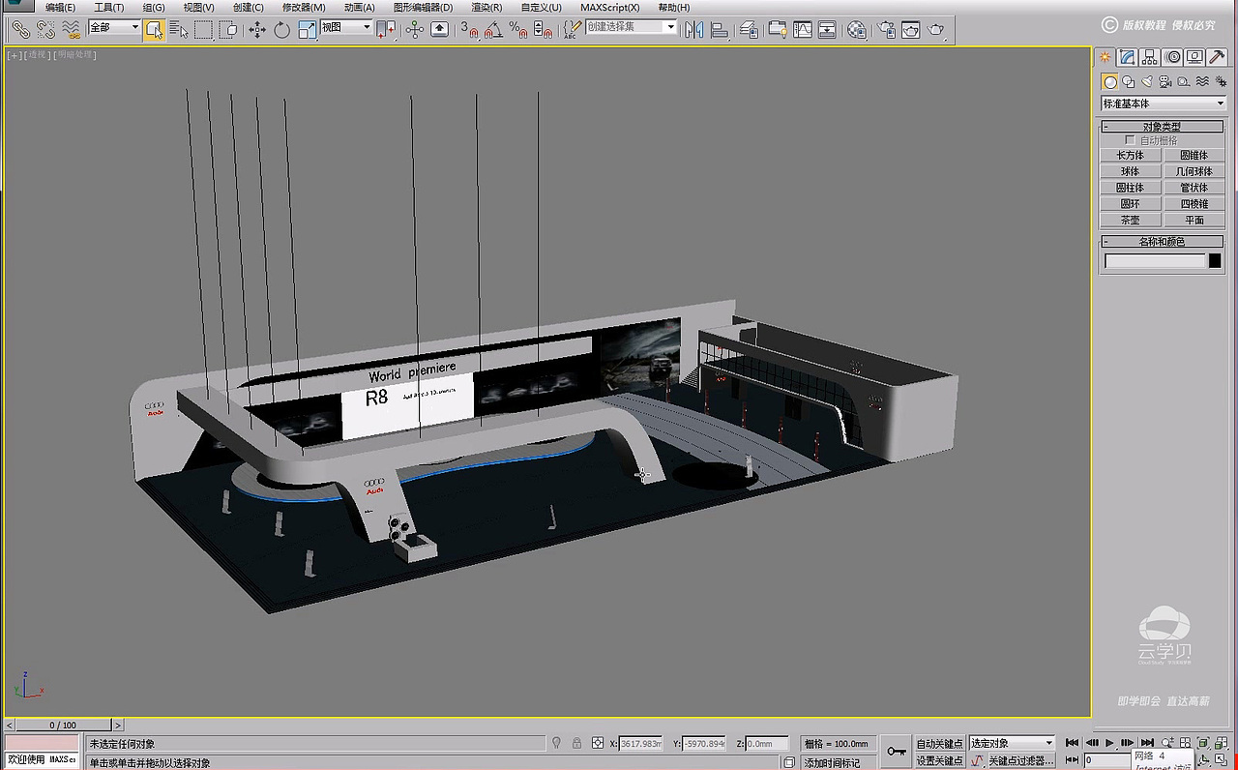Toggle the selection lock icon
The image size is (1238, 770).
[577, 744]
